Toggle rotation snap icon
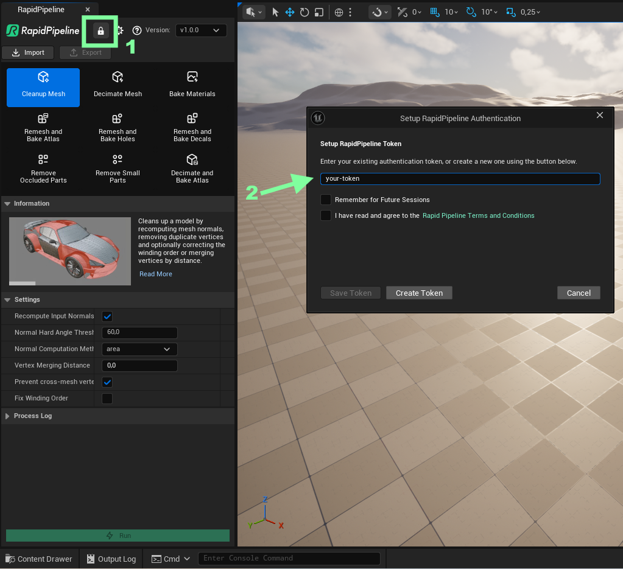The height and width of the screenshot is (569, 623). click(x=471, y=12)
